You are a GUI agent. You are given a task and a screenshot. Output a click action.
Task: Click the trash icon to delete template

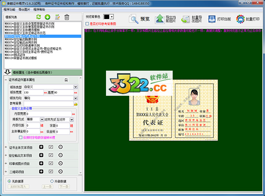click(x=67, y=17)
